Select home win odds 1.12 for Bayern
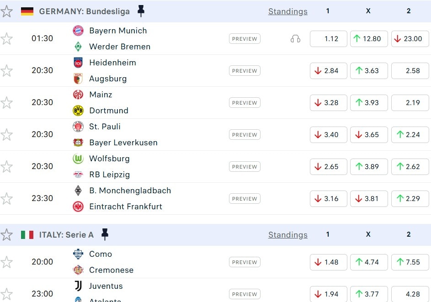 [x=328, y=39]
